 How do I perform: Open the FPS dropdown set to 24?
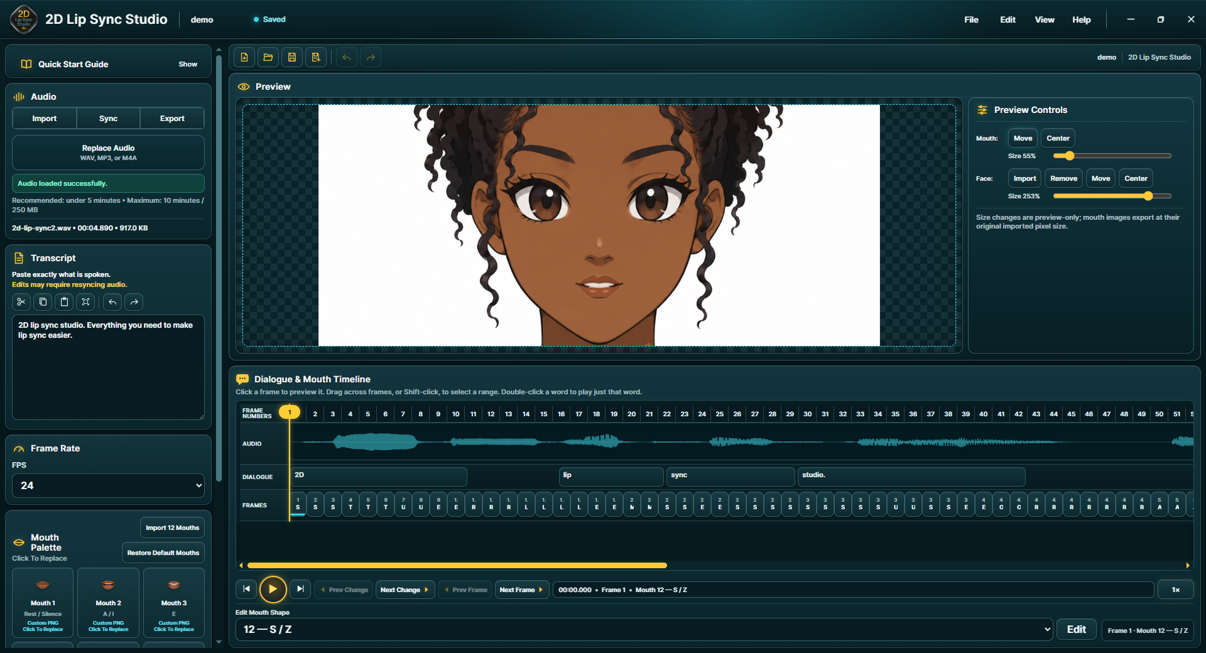click(x=108, y=485)
